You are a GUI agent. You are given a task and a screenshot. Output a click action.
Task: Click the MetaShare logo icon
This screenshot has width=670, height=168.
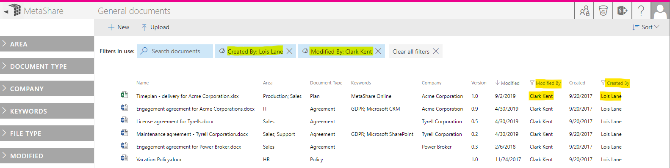[15, 10]
